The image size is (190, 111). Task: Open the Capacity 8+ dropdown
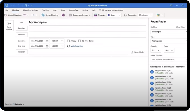pos(156,50)
